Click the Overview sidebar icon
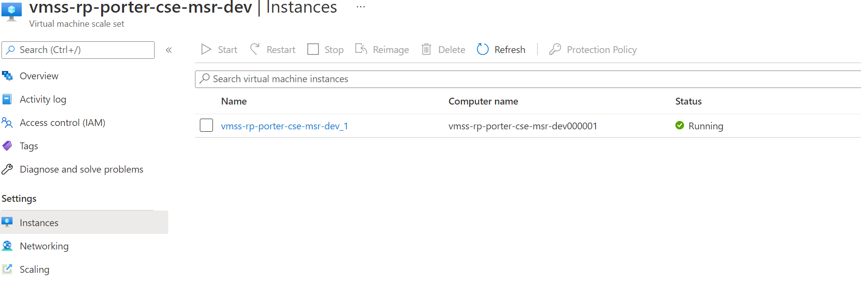Screen dimensions: 863x282 point(7,76)
